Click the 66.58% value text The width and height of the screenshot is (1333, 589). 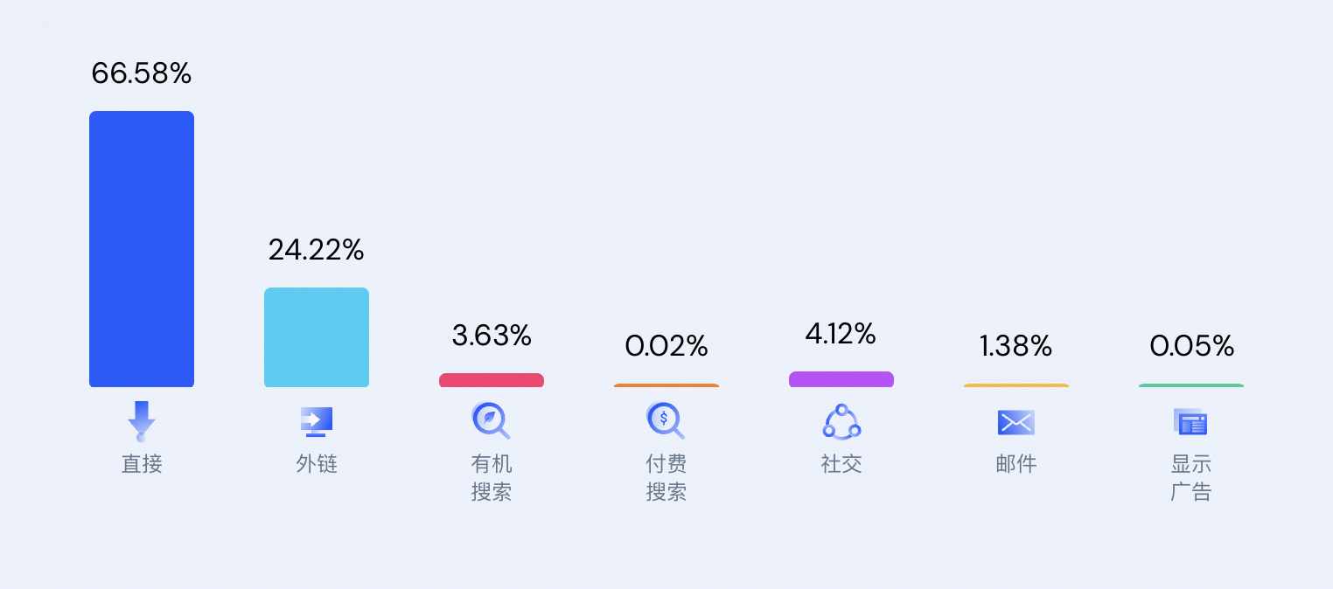[142, 73]
